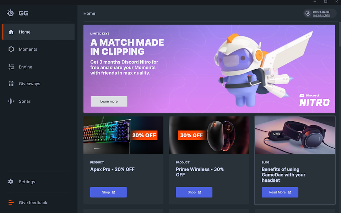This screenshot has height=213, width=341.
Task: Click the Settings gear icon
Action: [11, 182]
